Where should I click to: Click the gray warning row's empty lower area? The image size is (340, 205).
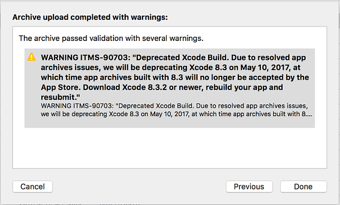[170, 123]
